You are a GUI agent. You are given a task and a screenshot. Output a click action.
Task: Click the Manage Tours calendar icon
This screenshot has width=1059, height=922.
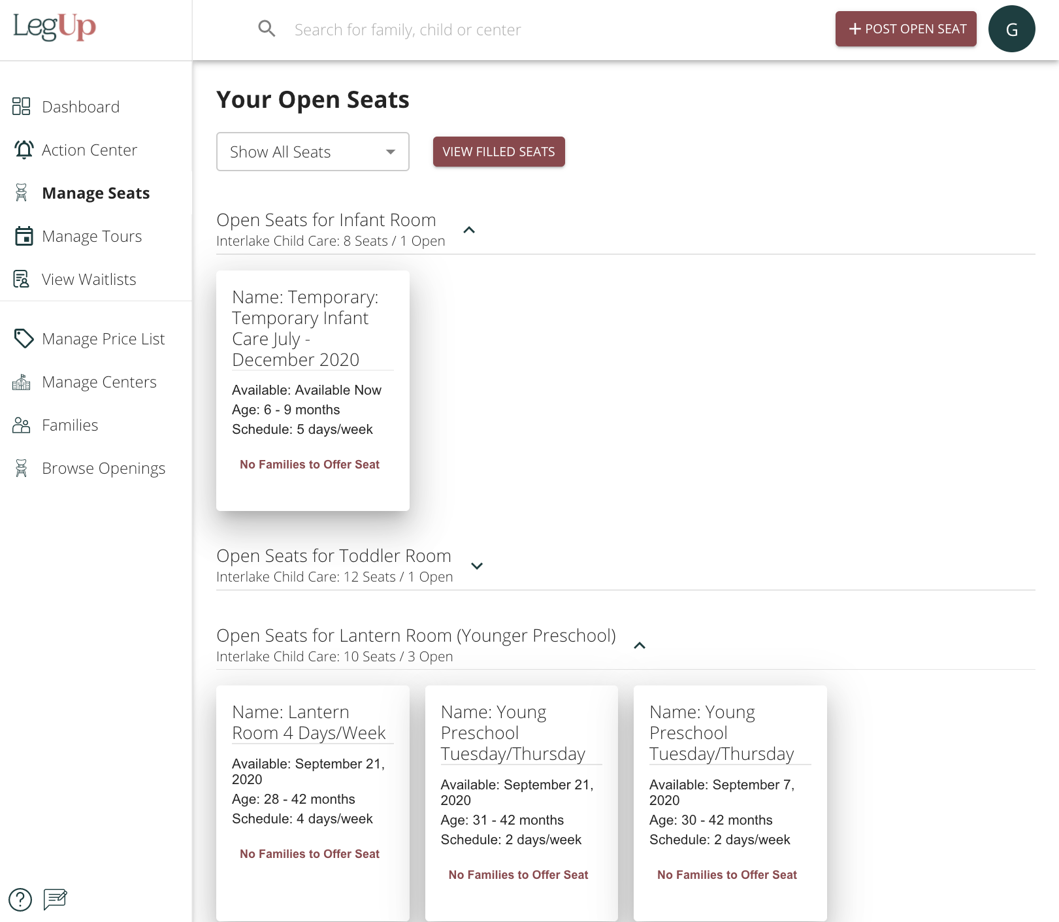(24, 236)
